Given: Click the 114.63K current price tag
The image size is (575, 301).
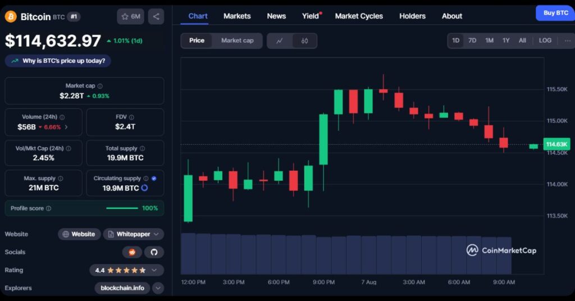Looking at the screenshot, I should pyautogui.click(x=556, y=144).
